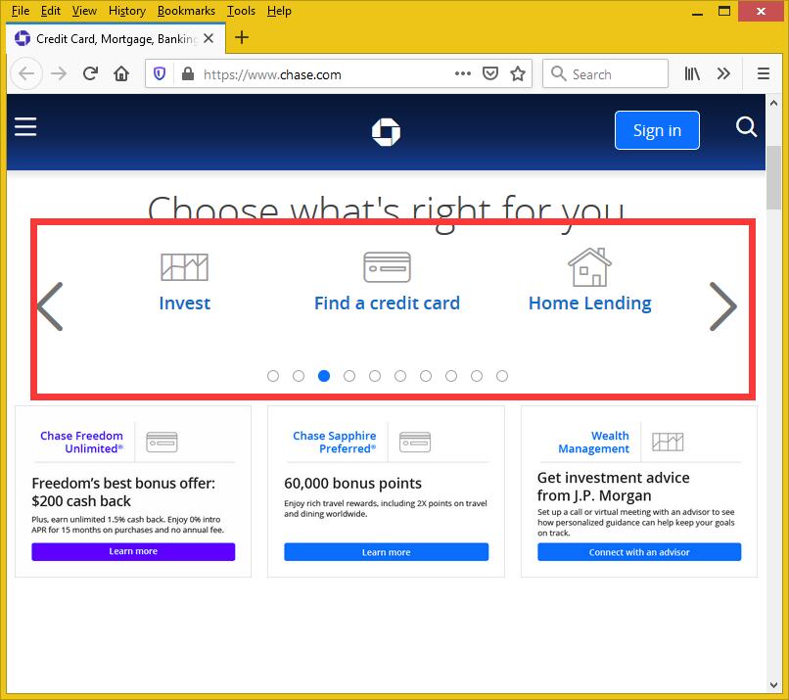
Task: Go back with the carousel left chevron
Action: click(50, 306)
